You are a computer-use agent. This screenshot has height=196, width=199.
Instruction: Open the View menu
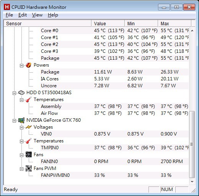click(x=37, y=15)
